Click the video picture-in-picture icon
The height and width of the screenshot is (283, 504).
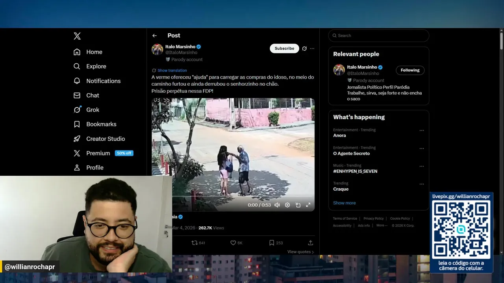[x=298, y=205]
